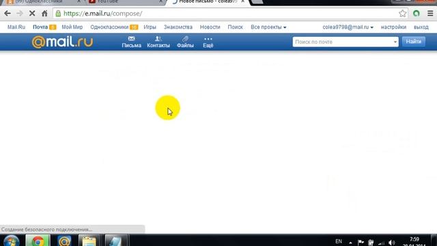Open the Контакты section
The width and height of the screenshot is (437, 246).
[x=158, y=42]
